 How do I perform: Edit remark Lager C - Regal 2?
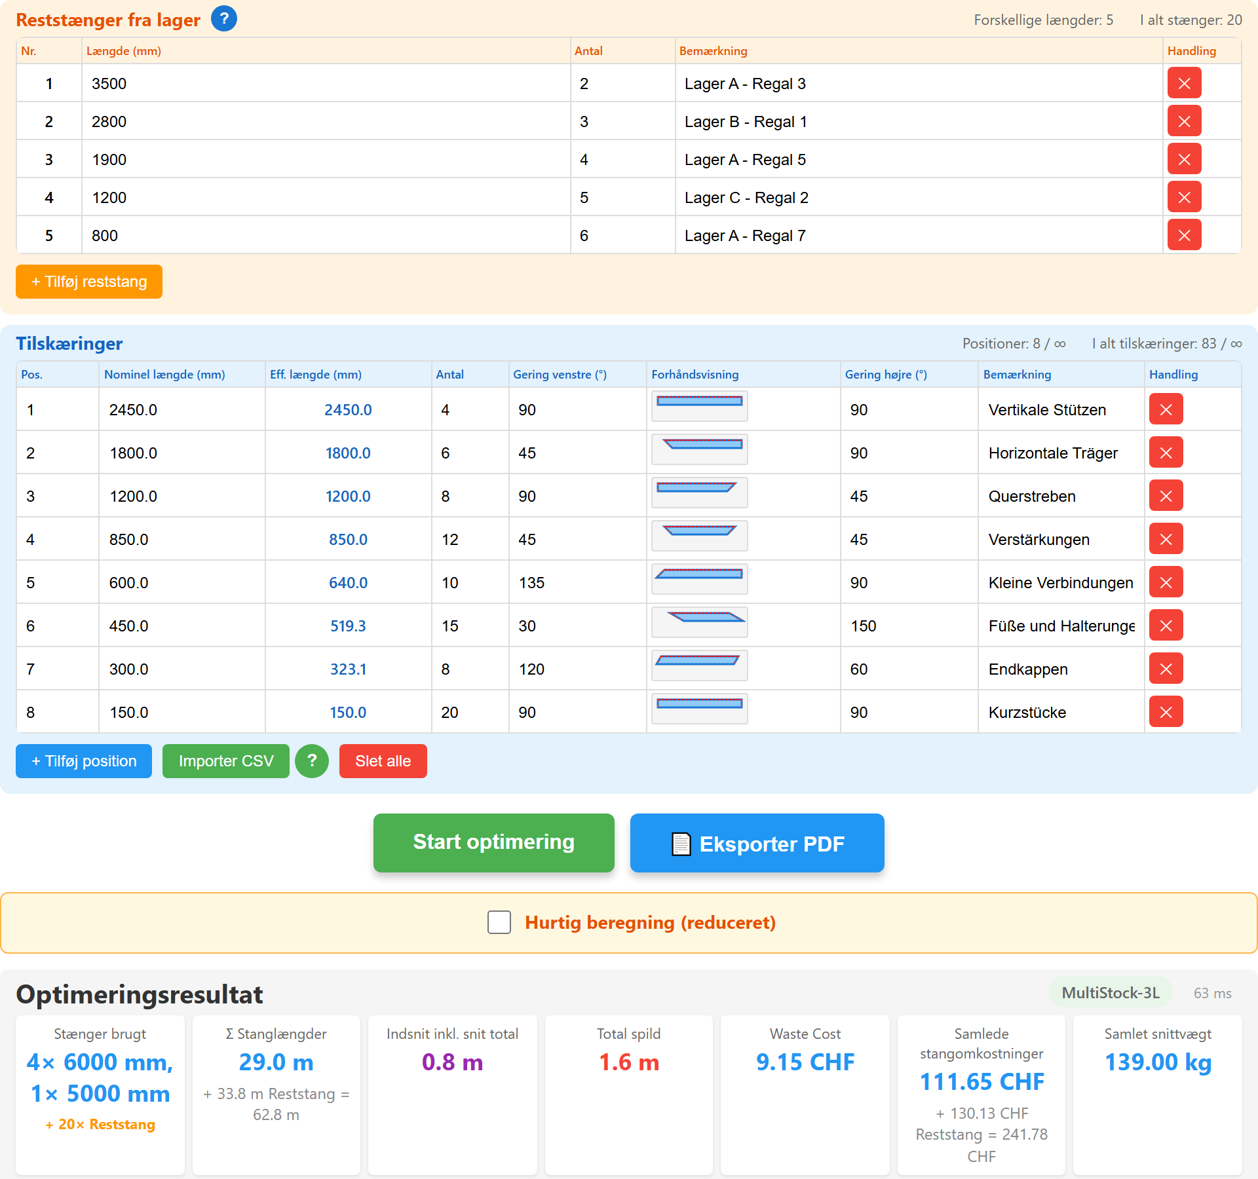point(919,197)
